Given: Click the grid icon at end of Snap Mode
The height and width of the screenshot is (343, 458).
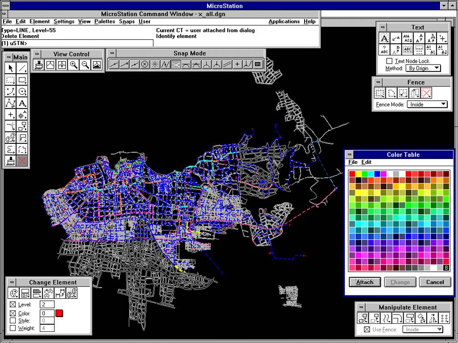Looking at the screenshot, I should pos(257,64).
